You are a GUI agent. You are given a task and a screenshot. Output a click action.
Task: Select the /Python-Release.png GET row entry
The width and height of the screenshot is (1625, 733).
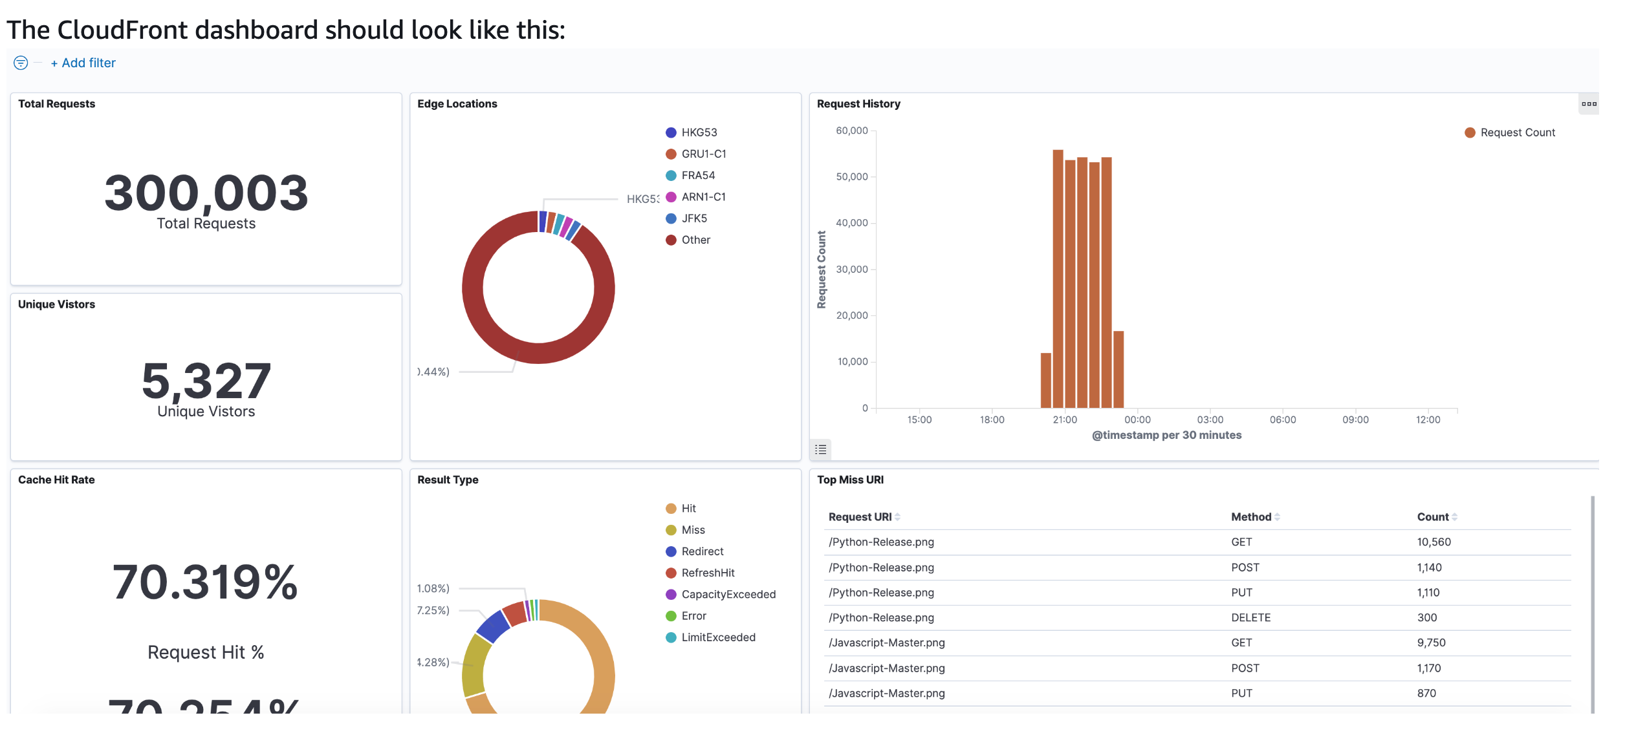tap(881, 542)
